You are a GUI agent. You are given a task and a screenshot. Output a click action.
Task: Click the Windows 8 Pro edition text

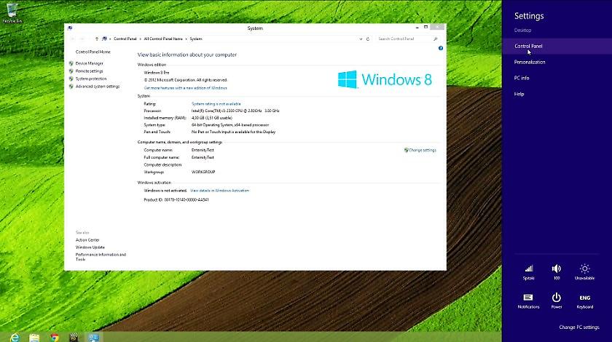tap(157, 73)
